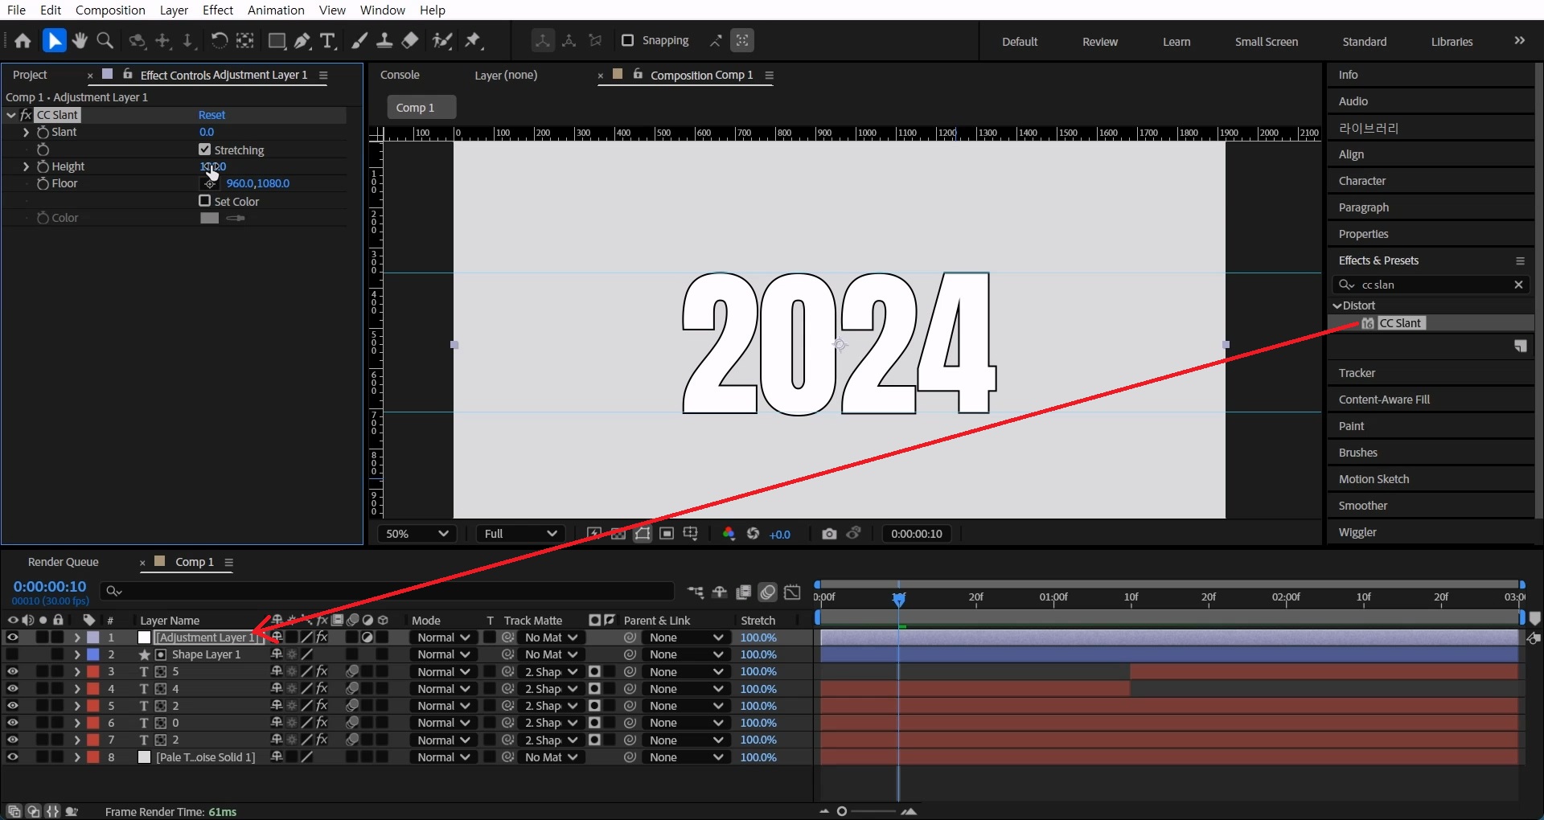
Task: Hide Adjustment Layer 1 with eye icon
Action: click(12, 638)
